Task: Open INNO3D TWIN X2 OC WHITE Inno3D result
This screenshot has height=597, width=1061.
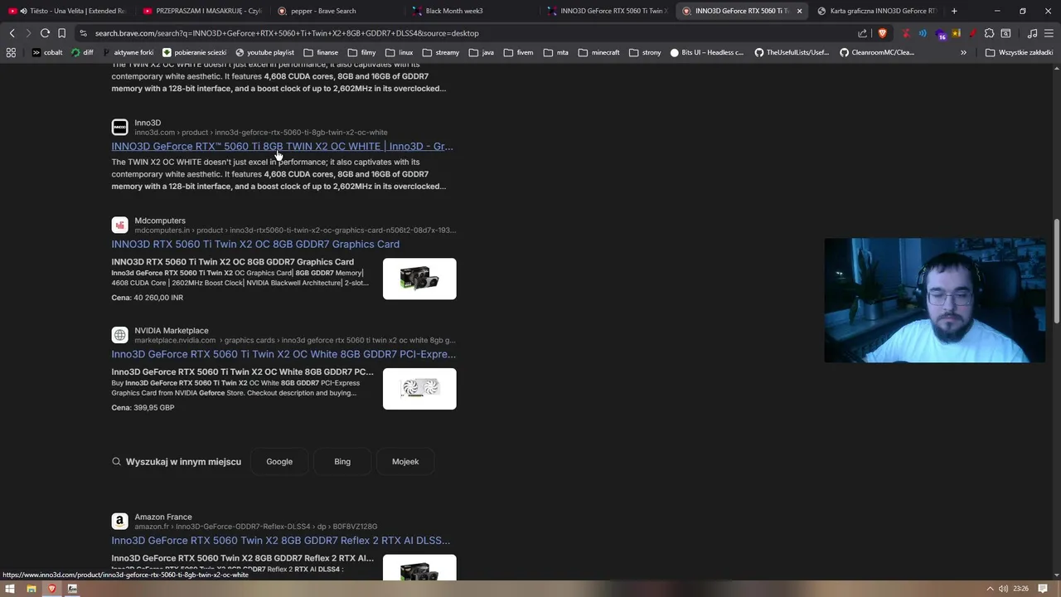Action: [x=282, y=147]
